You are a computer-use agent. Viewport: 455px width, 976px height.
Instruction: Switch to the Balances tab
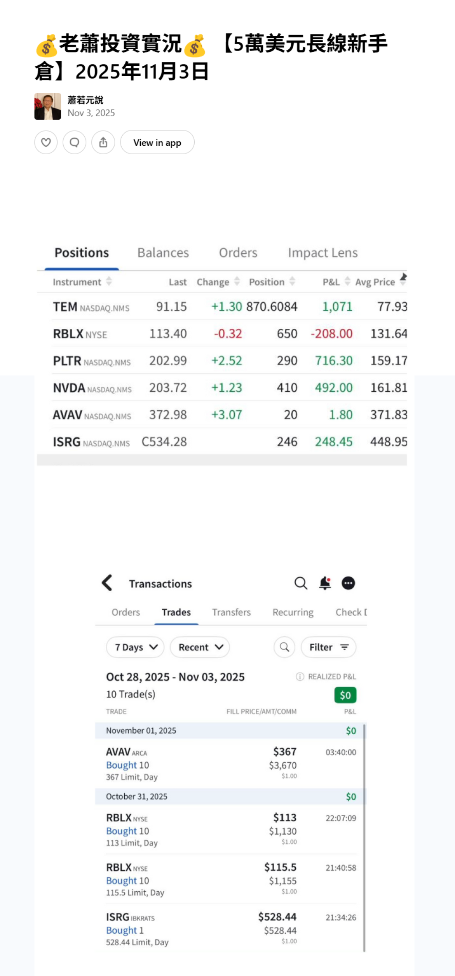163,253
